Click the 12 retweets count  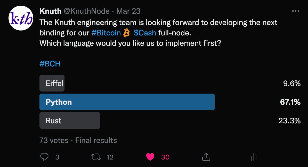110,157
